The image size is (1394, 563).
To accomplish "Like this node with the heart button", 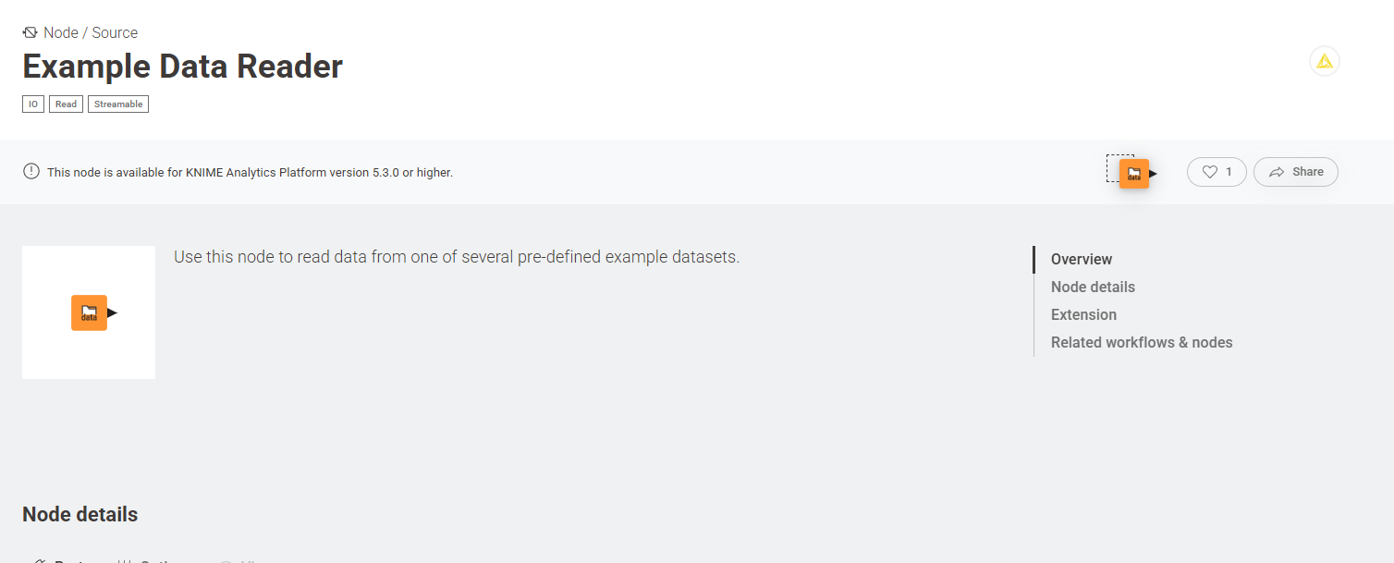I will (1217, 172).
